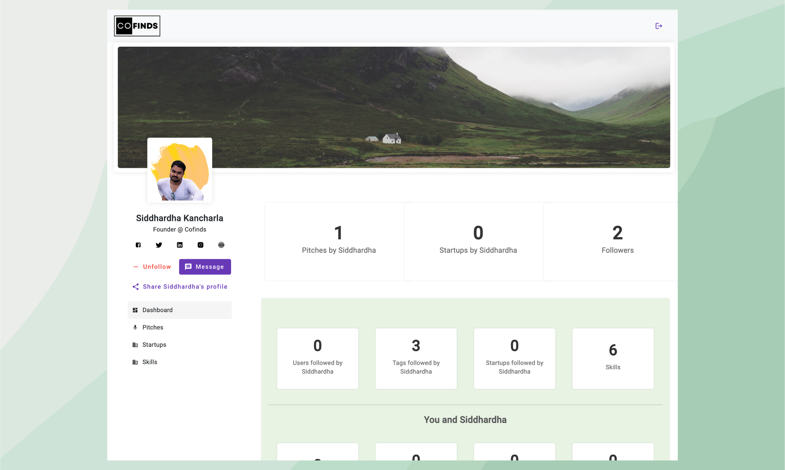Screen dimensions: 785x470
Task: Open Pitches in the sidebar menu
Action: (180, 327)
